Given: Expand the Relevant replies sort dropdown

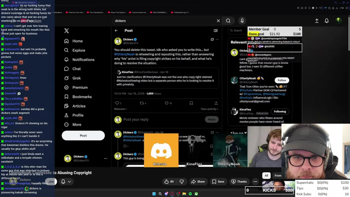Looking at the screenshot, I should coord(121,109).
